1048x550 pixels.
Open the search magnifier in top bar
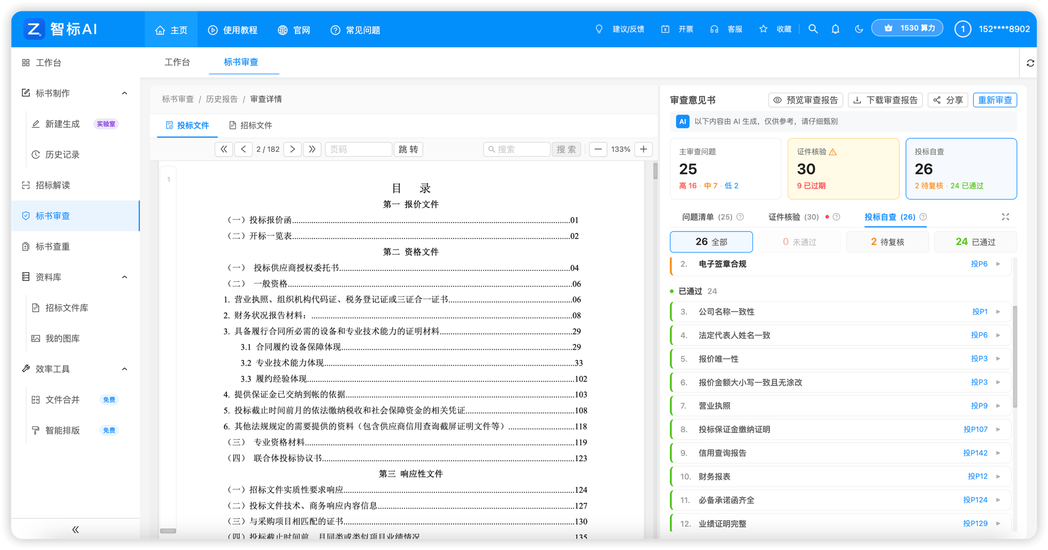[x=813, y=29]
